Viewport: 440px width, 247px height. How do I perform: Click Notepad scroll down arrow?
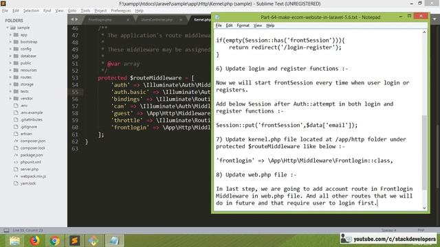click(424, 208)
